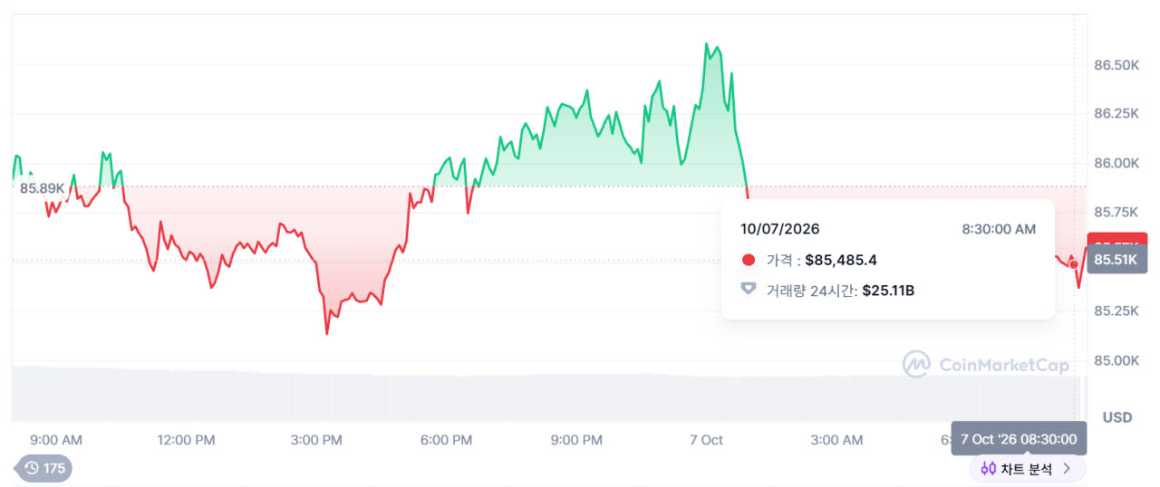Select the 7 Oct date axis label
Screen dimensions: 1160x487
(706, 441)
